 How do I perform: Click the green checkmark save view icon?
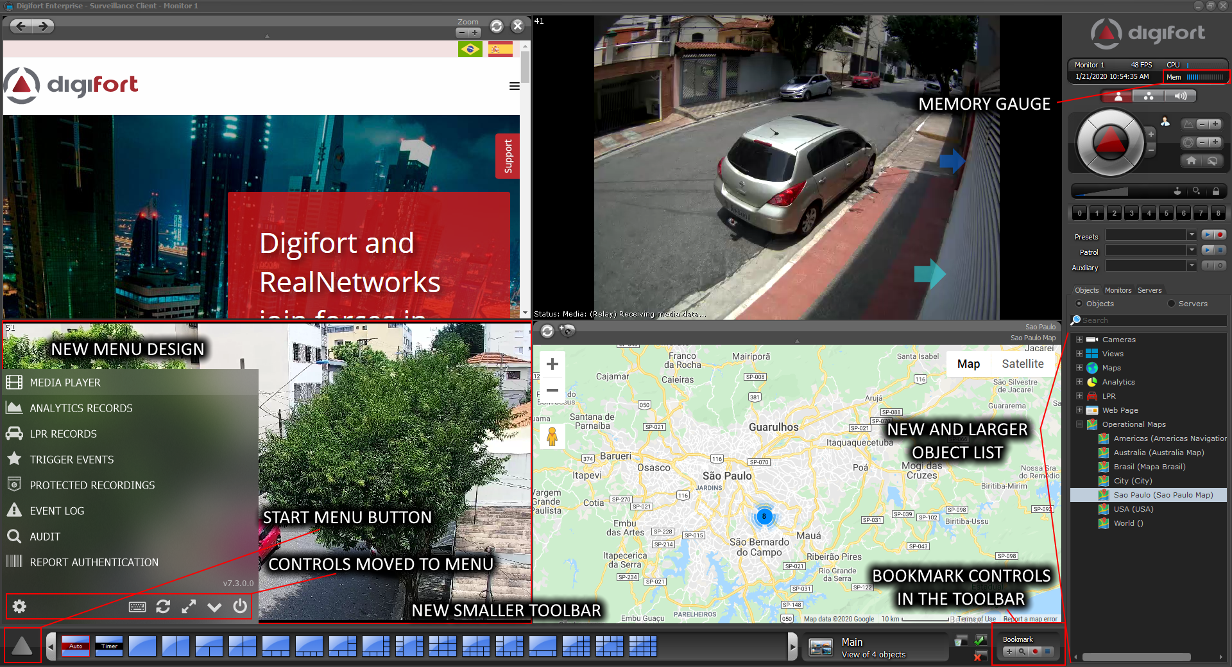[980, 640]
